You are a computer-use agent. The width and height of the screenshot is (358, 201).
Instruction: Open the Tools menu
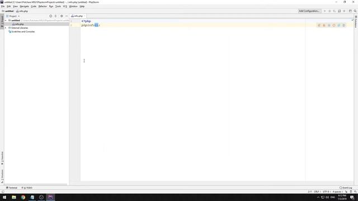click(x=58, y=6)
